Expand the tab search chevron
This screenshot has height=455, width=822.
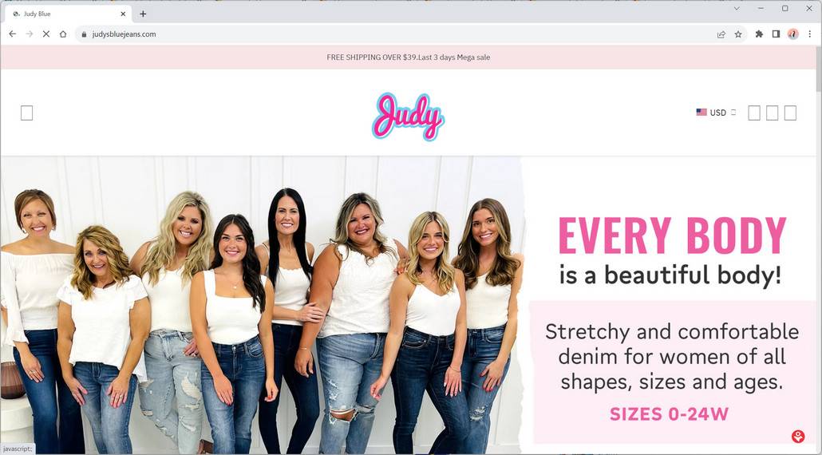pyautogui.click(x=737, y=9)
